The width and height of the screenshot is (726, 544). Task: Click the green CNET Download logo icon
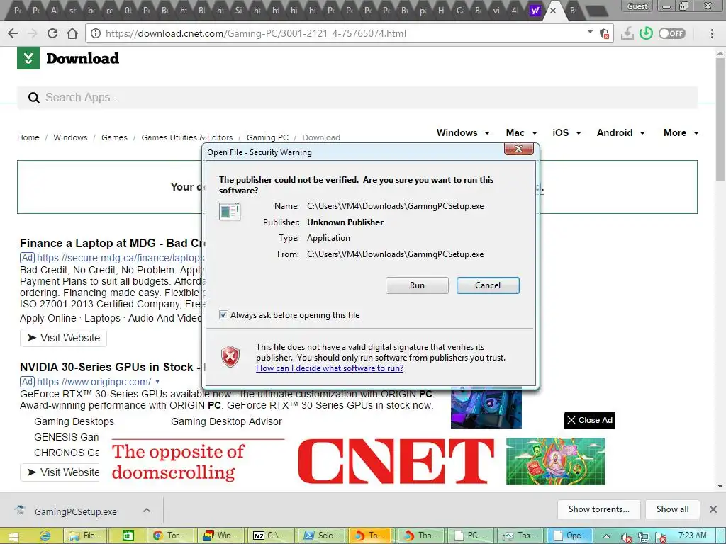tap(28, 58)
